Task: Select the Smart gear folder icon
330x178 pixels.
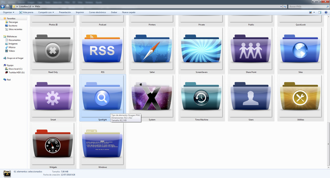Action: [x=53, y=96]
